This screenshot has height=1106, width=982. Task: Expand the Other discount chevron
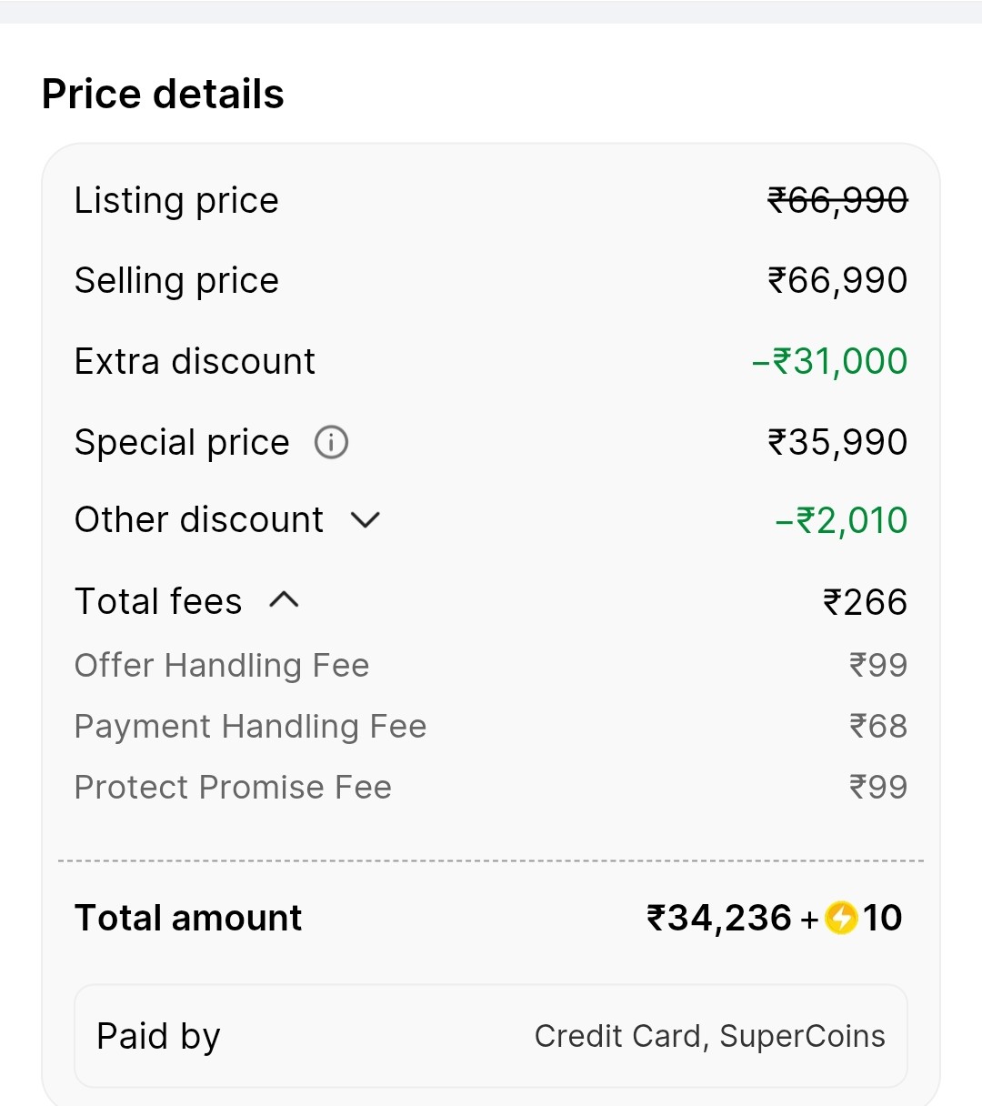click(x=366, y=520)
